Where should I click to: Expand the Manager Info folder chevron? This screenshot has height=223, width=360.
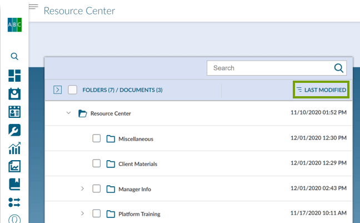click(x=82, y=189)
